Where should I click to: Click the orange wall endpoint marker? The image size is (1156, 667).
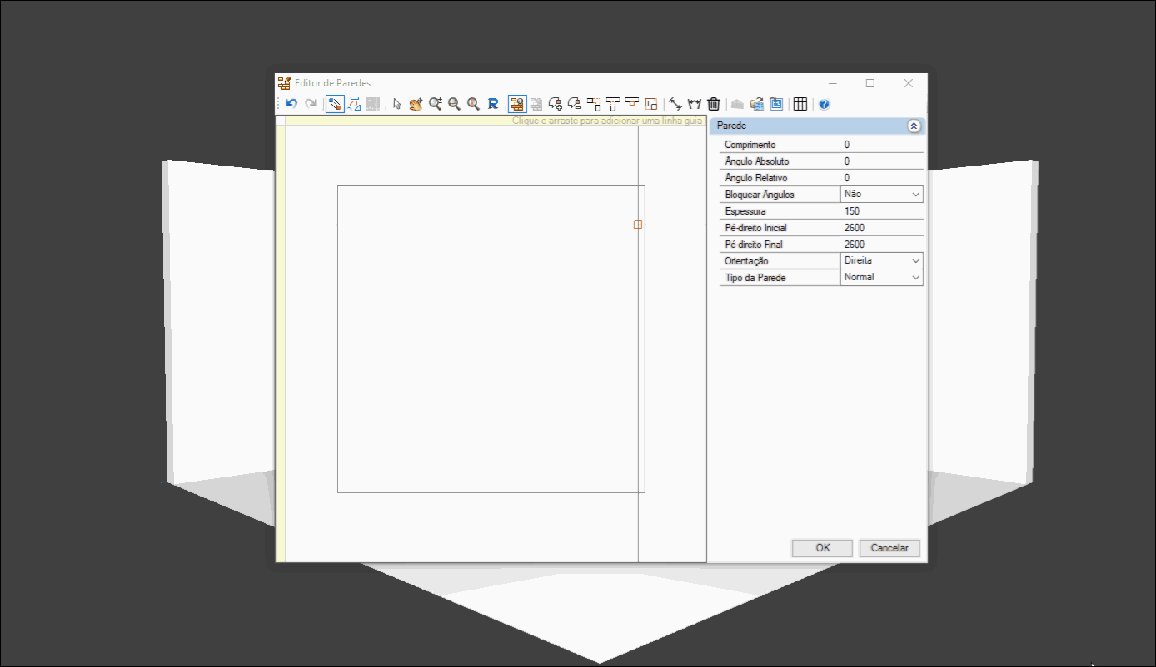tap(638, 225)
